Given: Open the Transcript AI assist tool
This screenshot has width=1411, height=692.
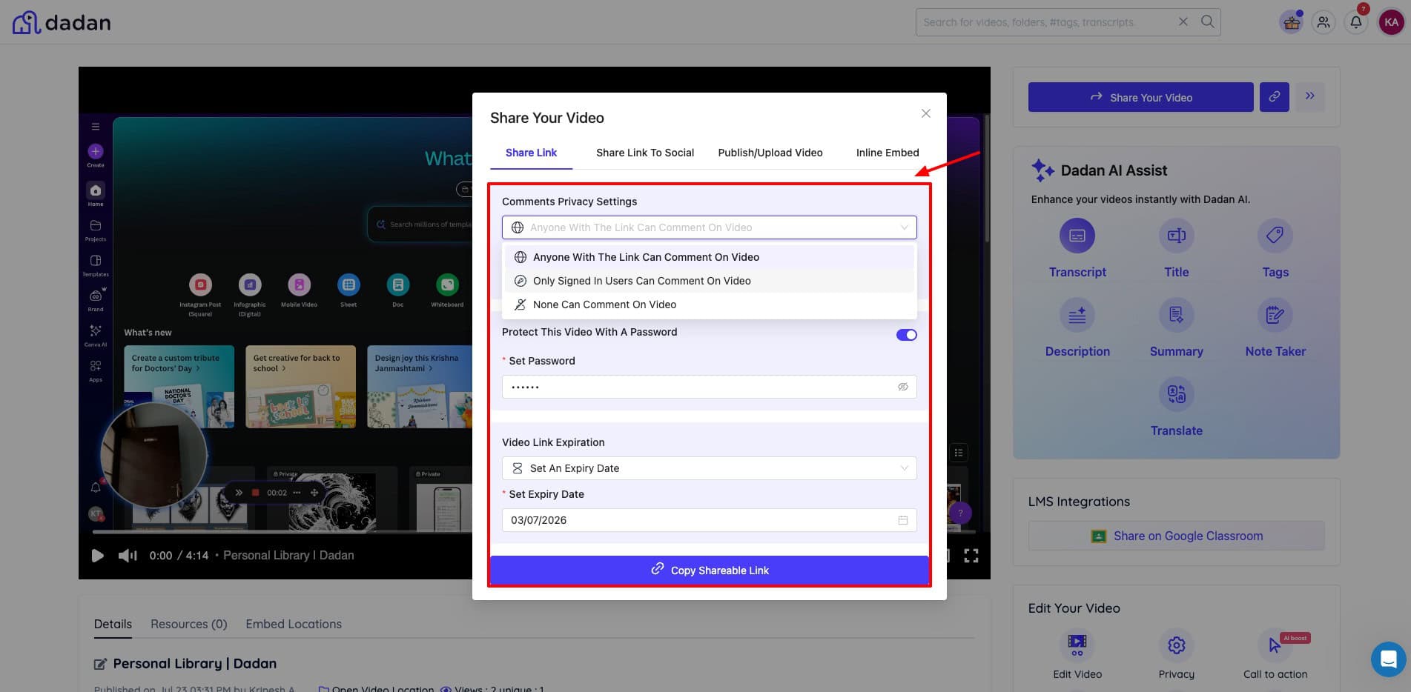Looking at the screenshot, I should pyautogui.click(x=1077, y=236).
